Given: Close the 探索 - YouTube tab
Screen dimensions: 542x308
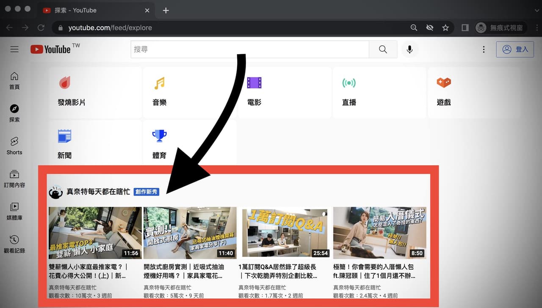Looking at the screenshot, I should 147,10.
